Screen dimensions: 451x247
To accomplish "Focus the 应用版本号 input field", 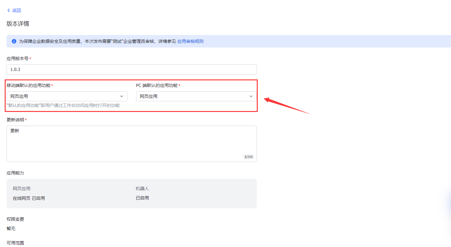I will click(x=131, y=69).
